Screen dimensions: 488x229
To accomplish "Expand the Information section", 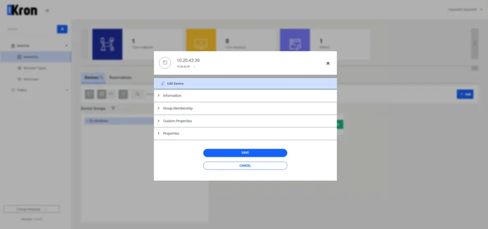I will point(245,96).
